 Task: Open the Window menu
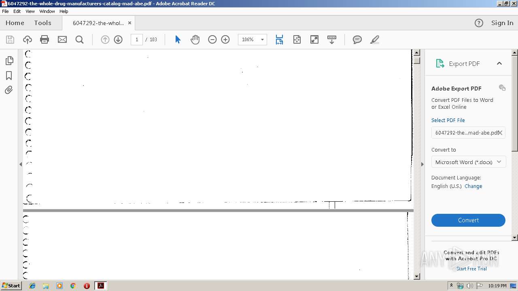pos(47,11)
